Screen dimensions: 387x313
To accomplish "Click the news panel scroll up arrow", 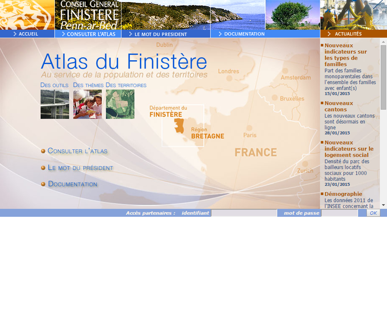I will point(383,42).
